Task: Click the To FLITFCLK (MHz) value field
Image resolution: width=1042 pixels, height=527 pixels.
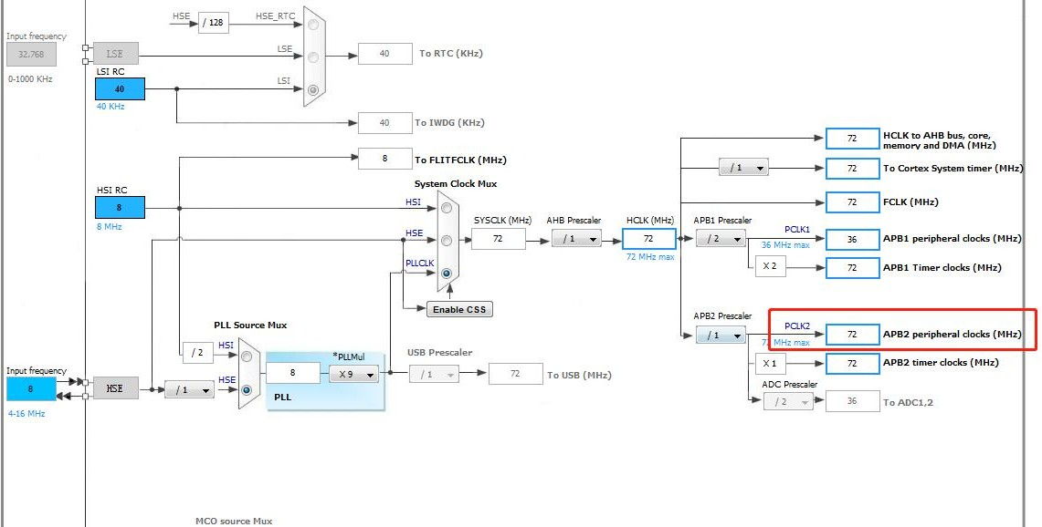Action: pyautogui.click(x=384, y=159)
